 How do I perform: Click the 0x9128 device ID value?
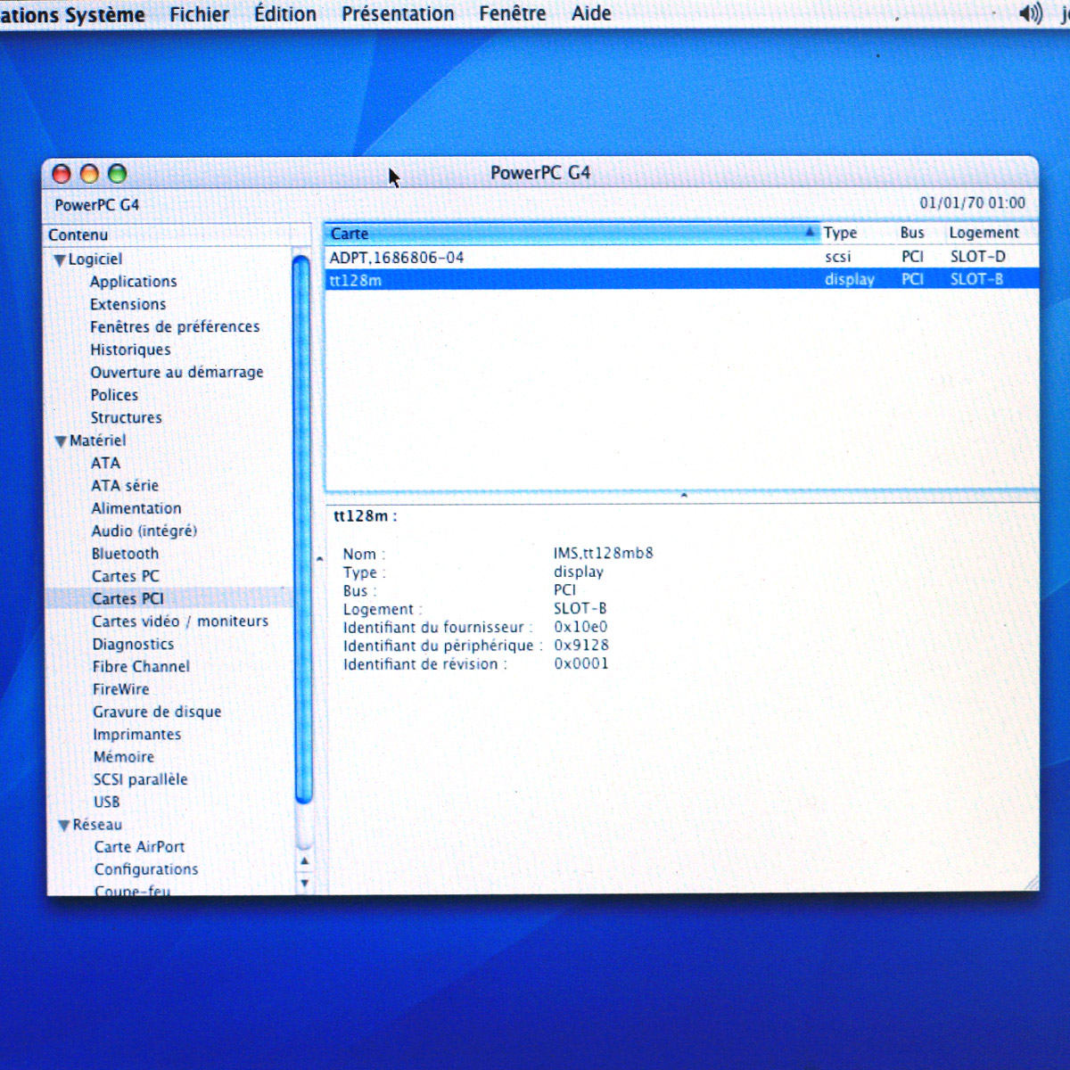(x=581, y=645)
